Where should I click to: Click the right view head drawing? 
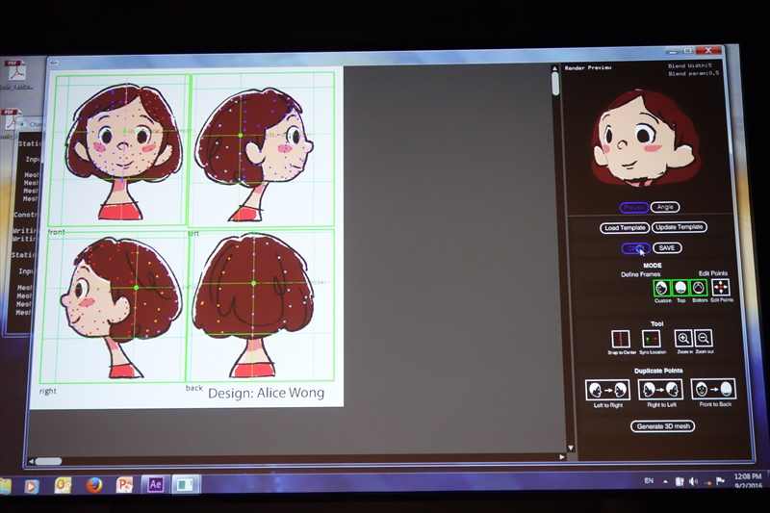[x=119, y=308]
